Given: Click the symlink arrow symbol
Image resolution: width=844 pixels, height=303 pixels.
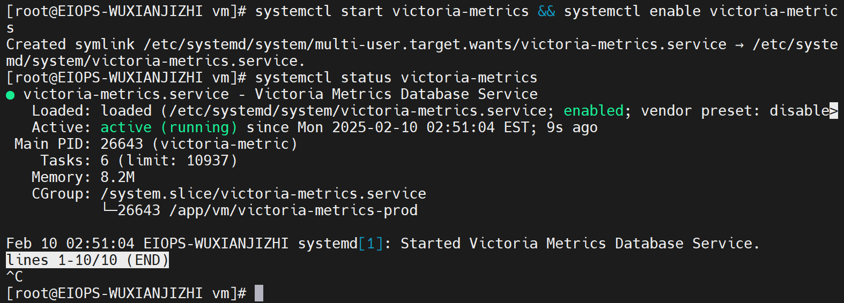Looking at the screenshot, I should (739, 45).
